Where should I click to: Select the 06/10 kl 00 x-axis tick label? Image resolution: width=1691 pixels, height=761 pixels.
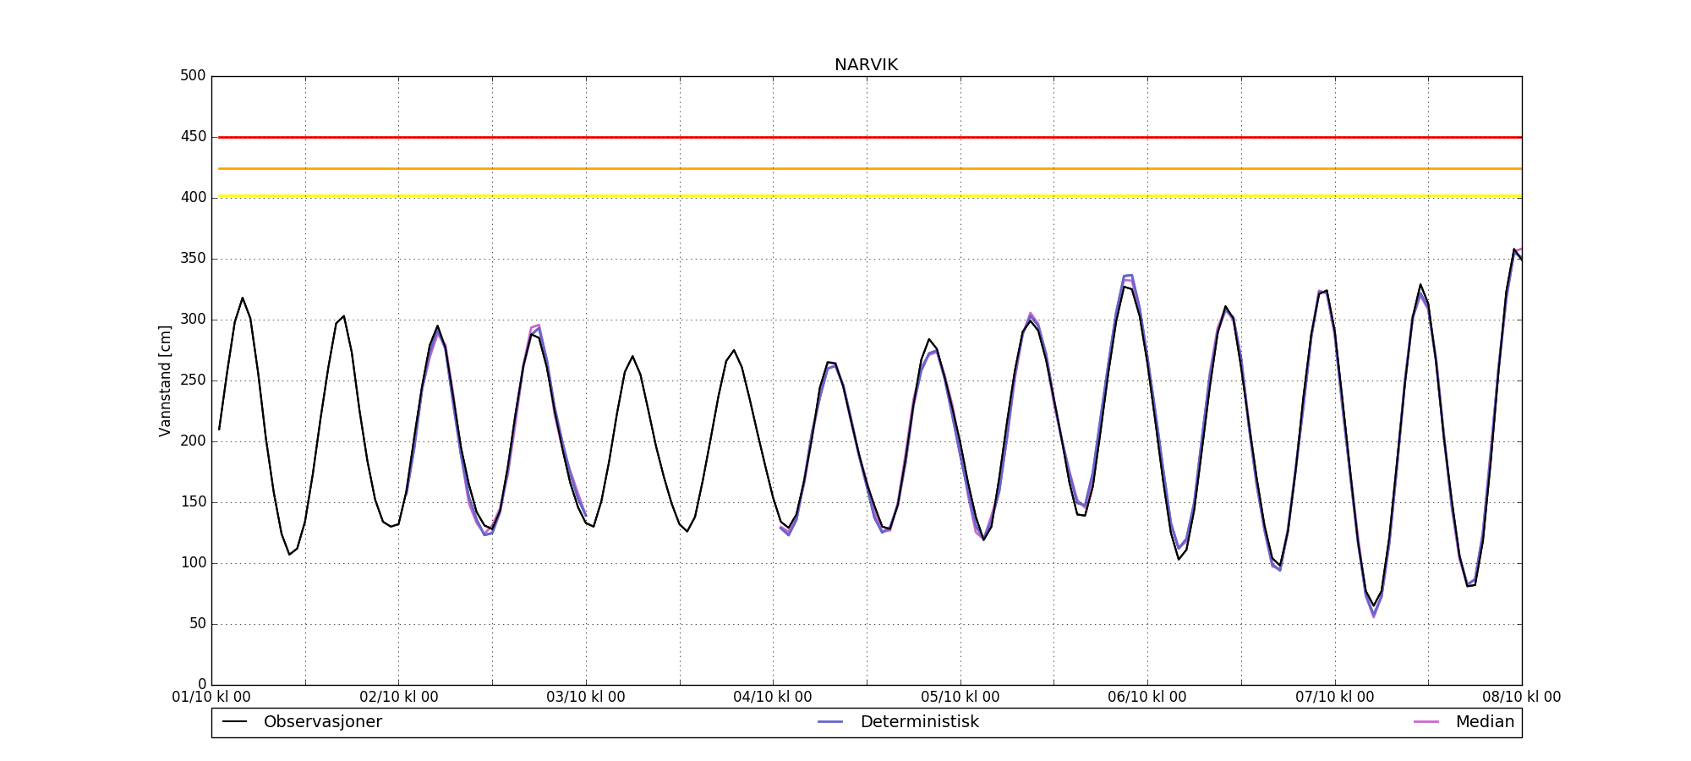pyautogui.click(x=1147, y=698)
